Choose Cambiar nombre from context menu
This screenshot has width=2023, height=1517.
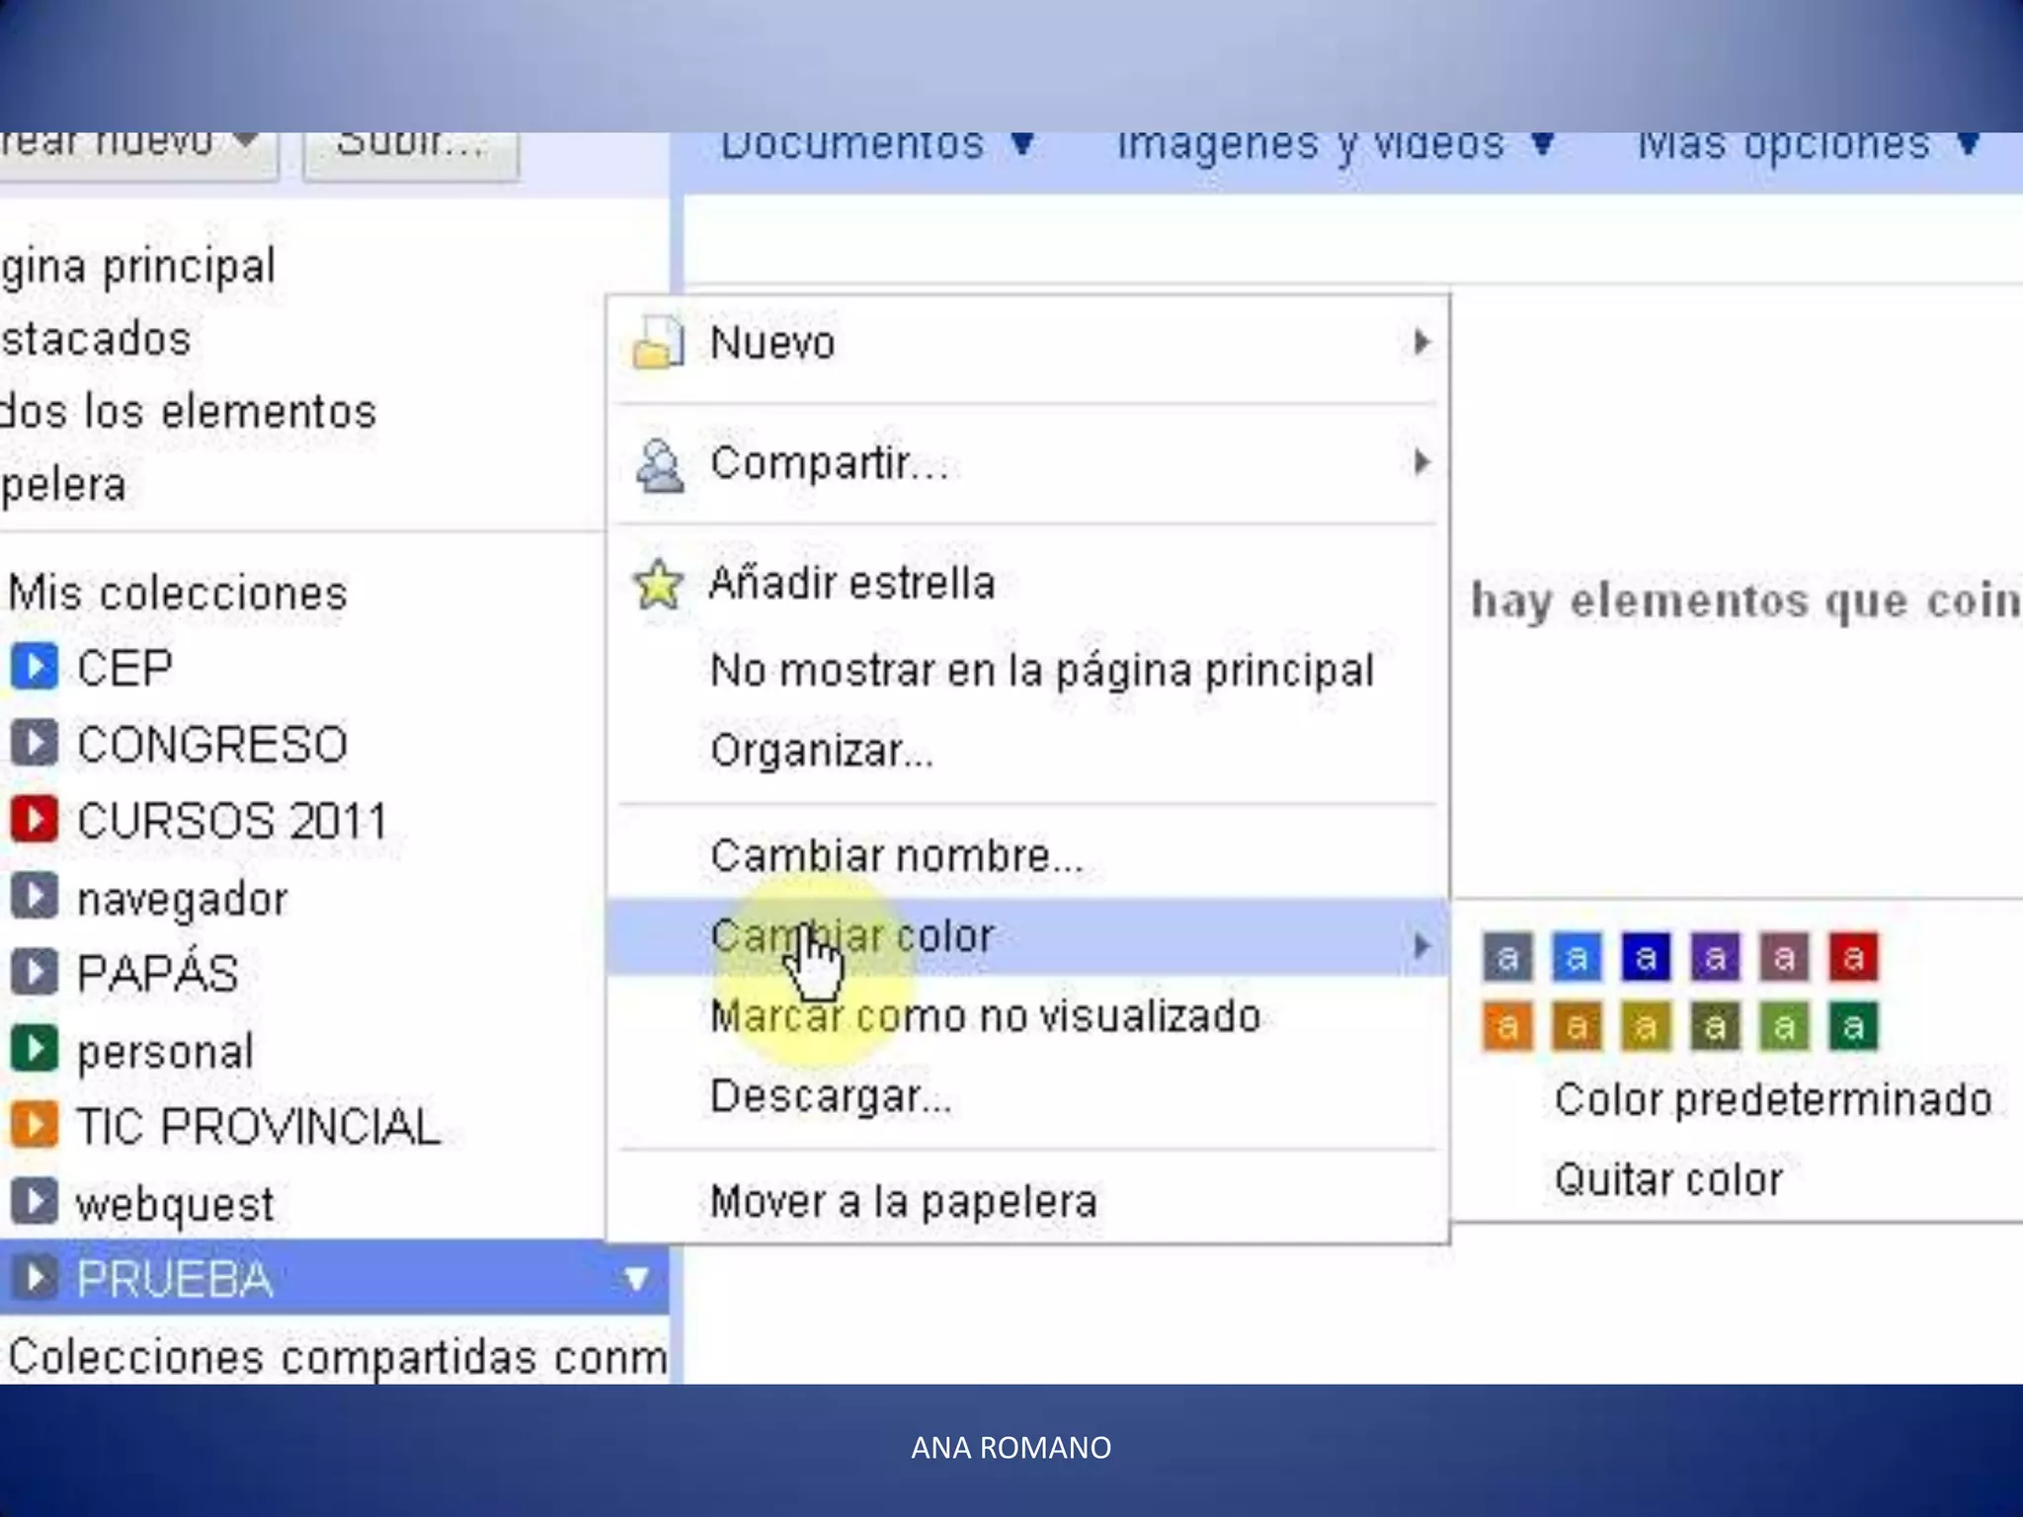896,855
